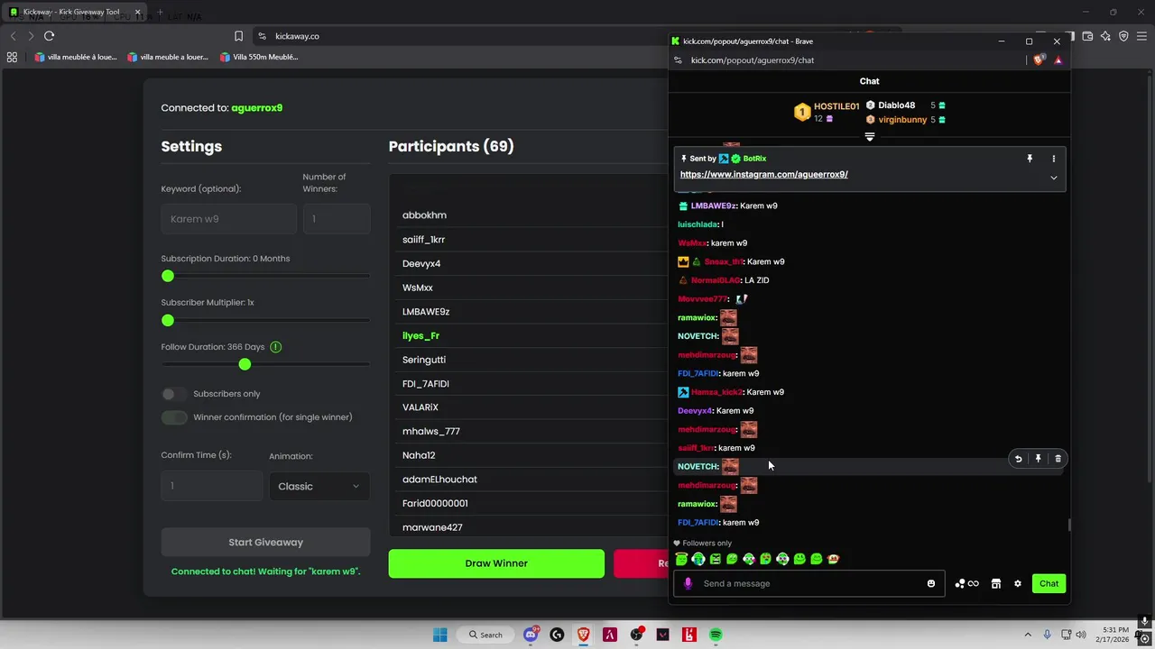Viewport: 1155px width, 649px height.
Task: Open site settings icon in chat popup address bar
Action: pyautogui.click(x=678, y=60)
